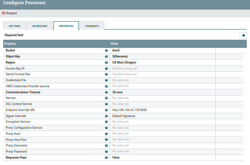Click the help icon next to Bucket
The height and width of the screenshot is (165, 250).
coord(106,51)
